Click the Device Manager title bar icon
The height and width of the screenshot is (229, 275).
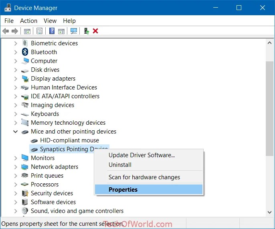click(8, 8)
